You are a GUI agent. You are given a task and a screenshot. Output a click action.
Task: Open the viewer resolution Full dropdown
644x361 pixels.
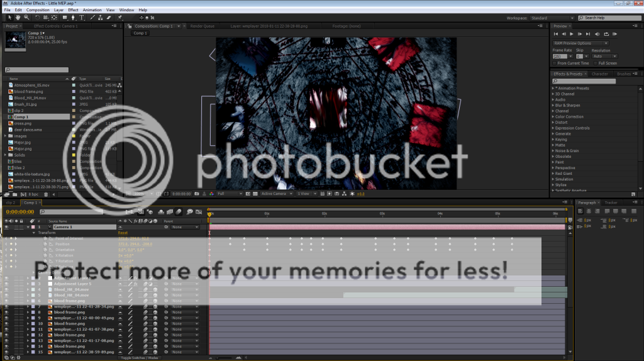(230, 194)
